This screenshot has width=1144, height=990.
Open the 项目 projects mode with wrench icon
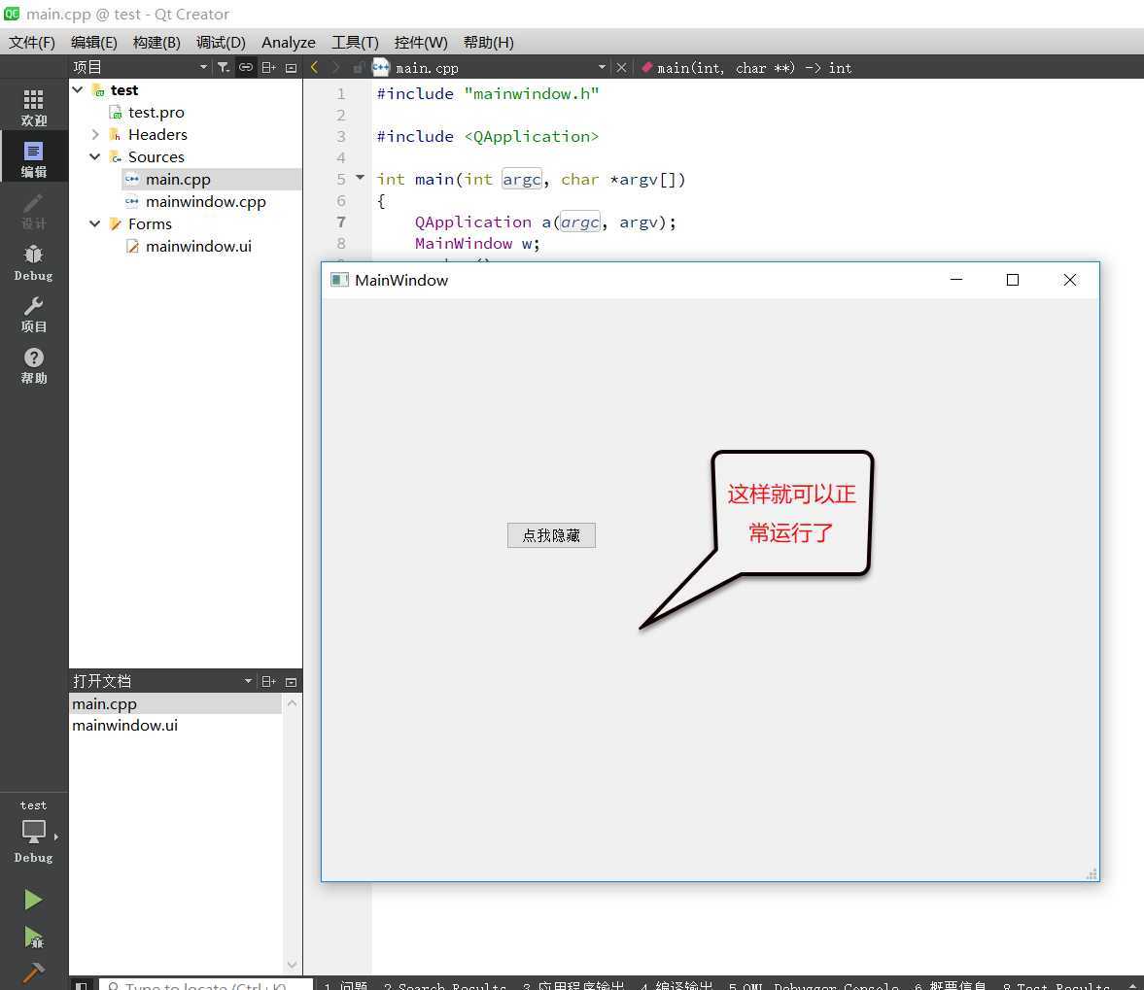coord(34,314)
